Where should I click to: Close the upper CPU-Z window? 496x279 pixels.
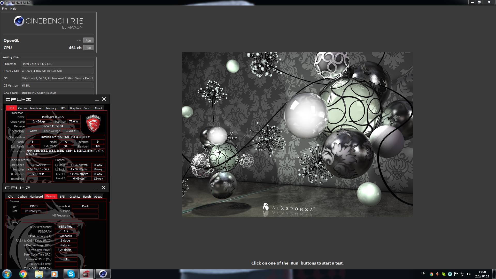[104, 99]
